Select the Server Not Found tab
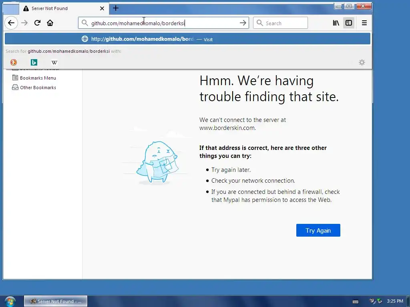Screen dimensions: 410x307 (64, 8)
